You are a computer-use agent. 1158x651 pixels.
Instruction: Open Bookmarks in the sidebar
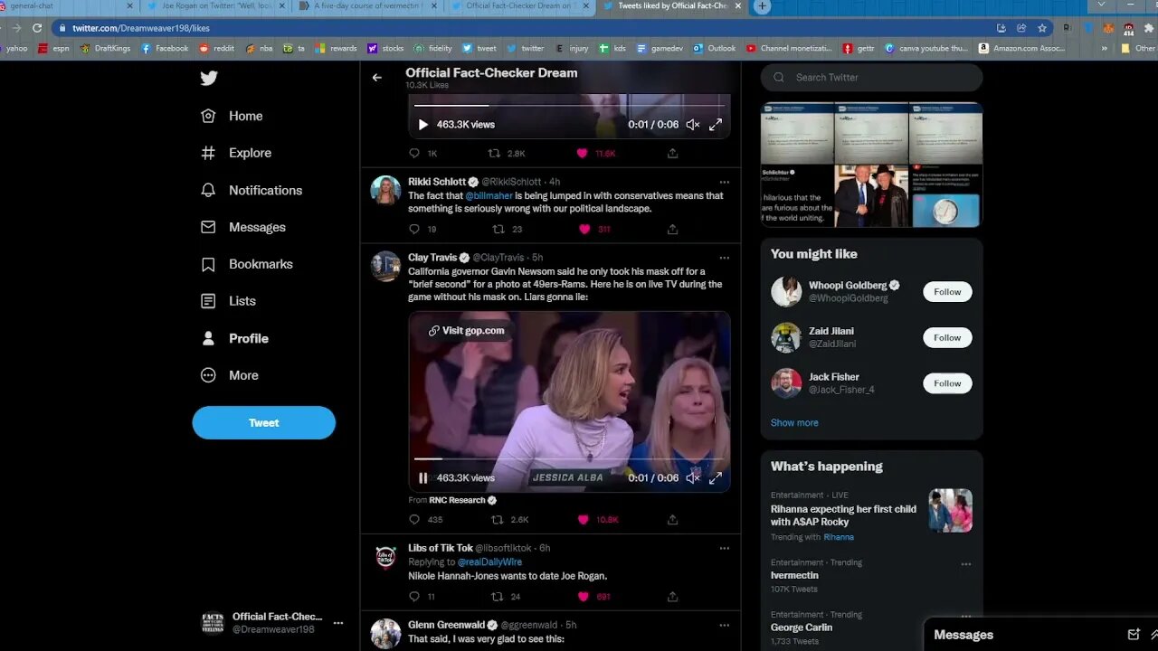click(246, 264)
